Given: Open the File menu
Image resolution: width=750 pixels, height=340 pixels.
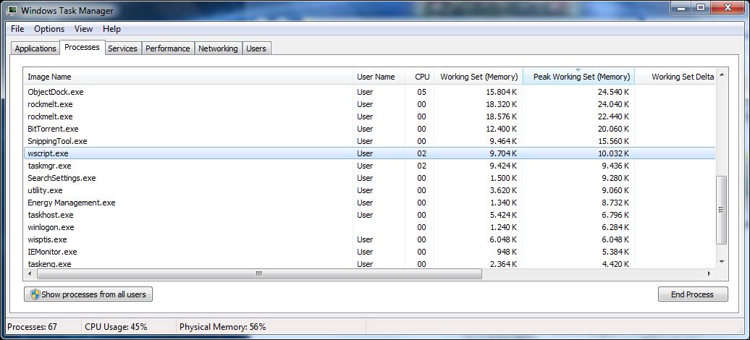Looking at the screenshot, I should click(x=17, y=29).
